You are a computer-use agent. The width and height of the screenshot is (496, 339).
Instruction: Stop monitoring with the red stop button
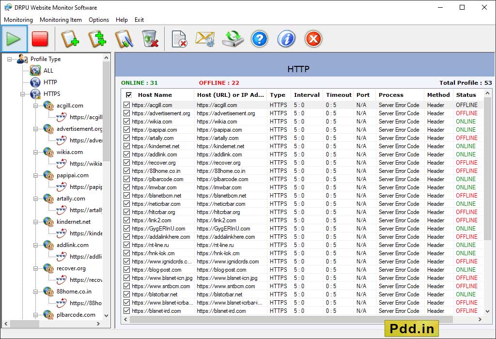coord(40,39)
